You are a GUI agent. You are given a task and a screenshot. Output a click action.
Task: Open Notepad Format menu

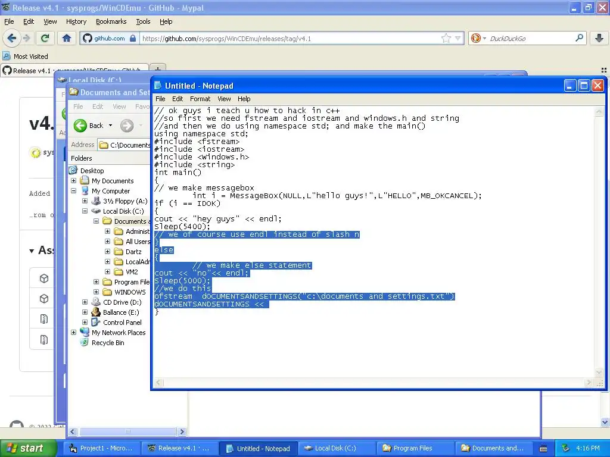200,99
